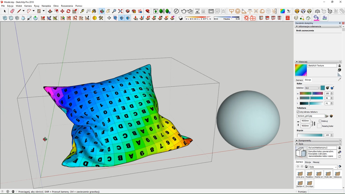Adjust the Krycie opacity slider

point(310,135)
